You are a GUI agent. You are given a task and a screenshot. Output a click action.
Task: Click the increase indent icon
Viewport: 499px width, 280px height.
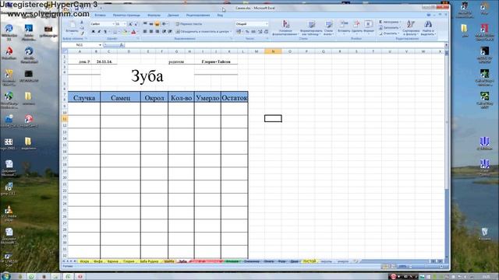coord(170,32)
